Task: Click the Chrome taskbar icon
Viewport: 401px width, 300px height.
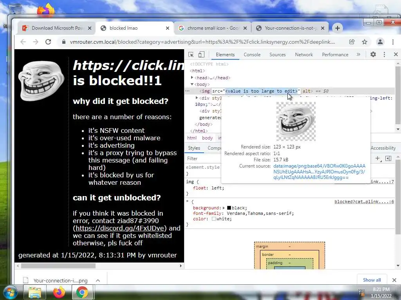Action: point(82,293)
